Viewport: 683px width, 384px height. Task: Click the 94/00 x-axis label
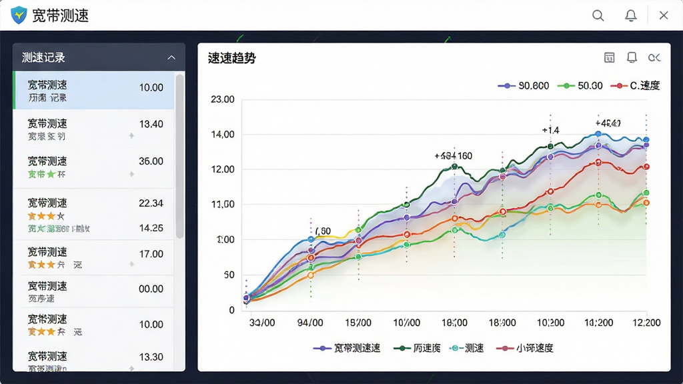click(x=310, y=323)
